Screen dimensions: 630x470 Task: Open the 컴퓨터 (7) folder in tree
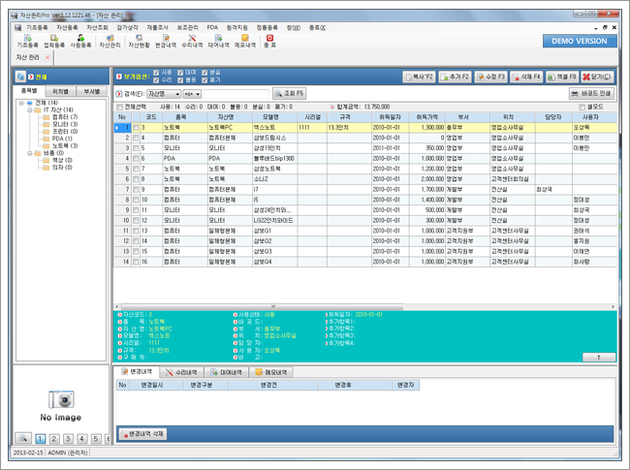click(x=60, y=117)
